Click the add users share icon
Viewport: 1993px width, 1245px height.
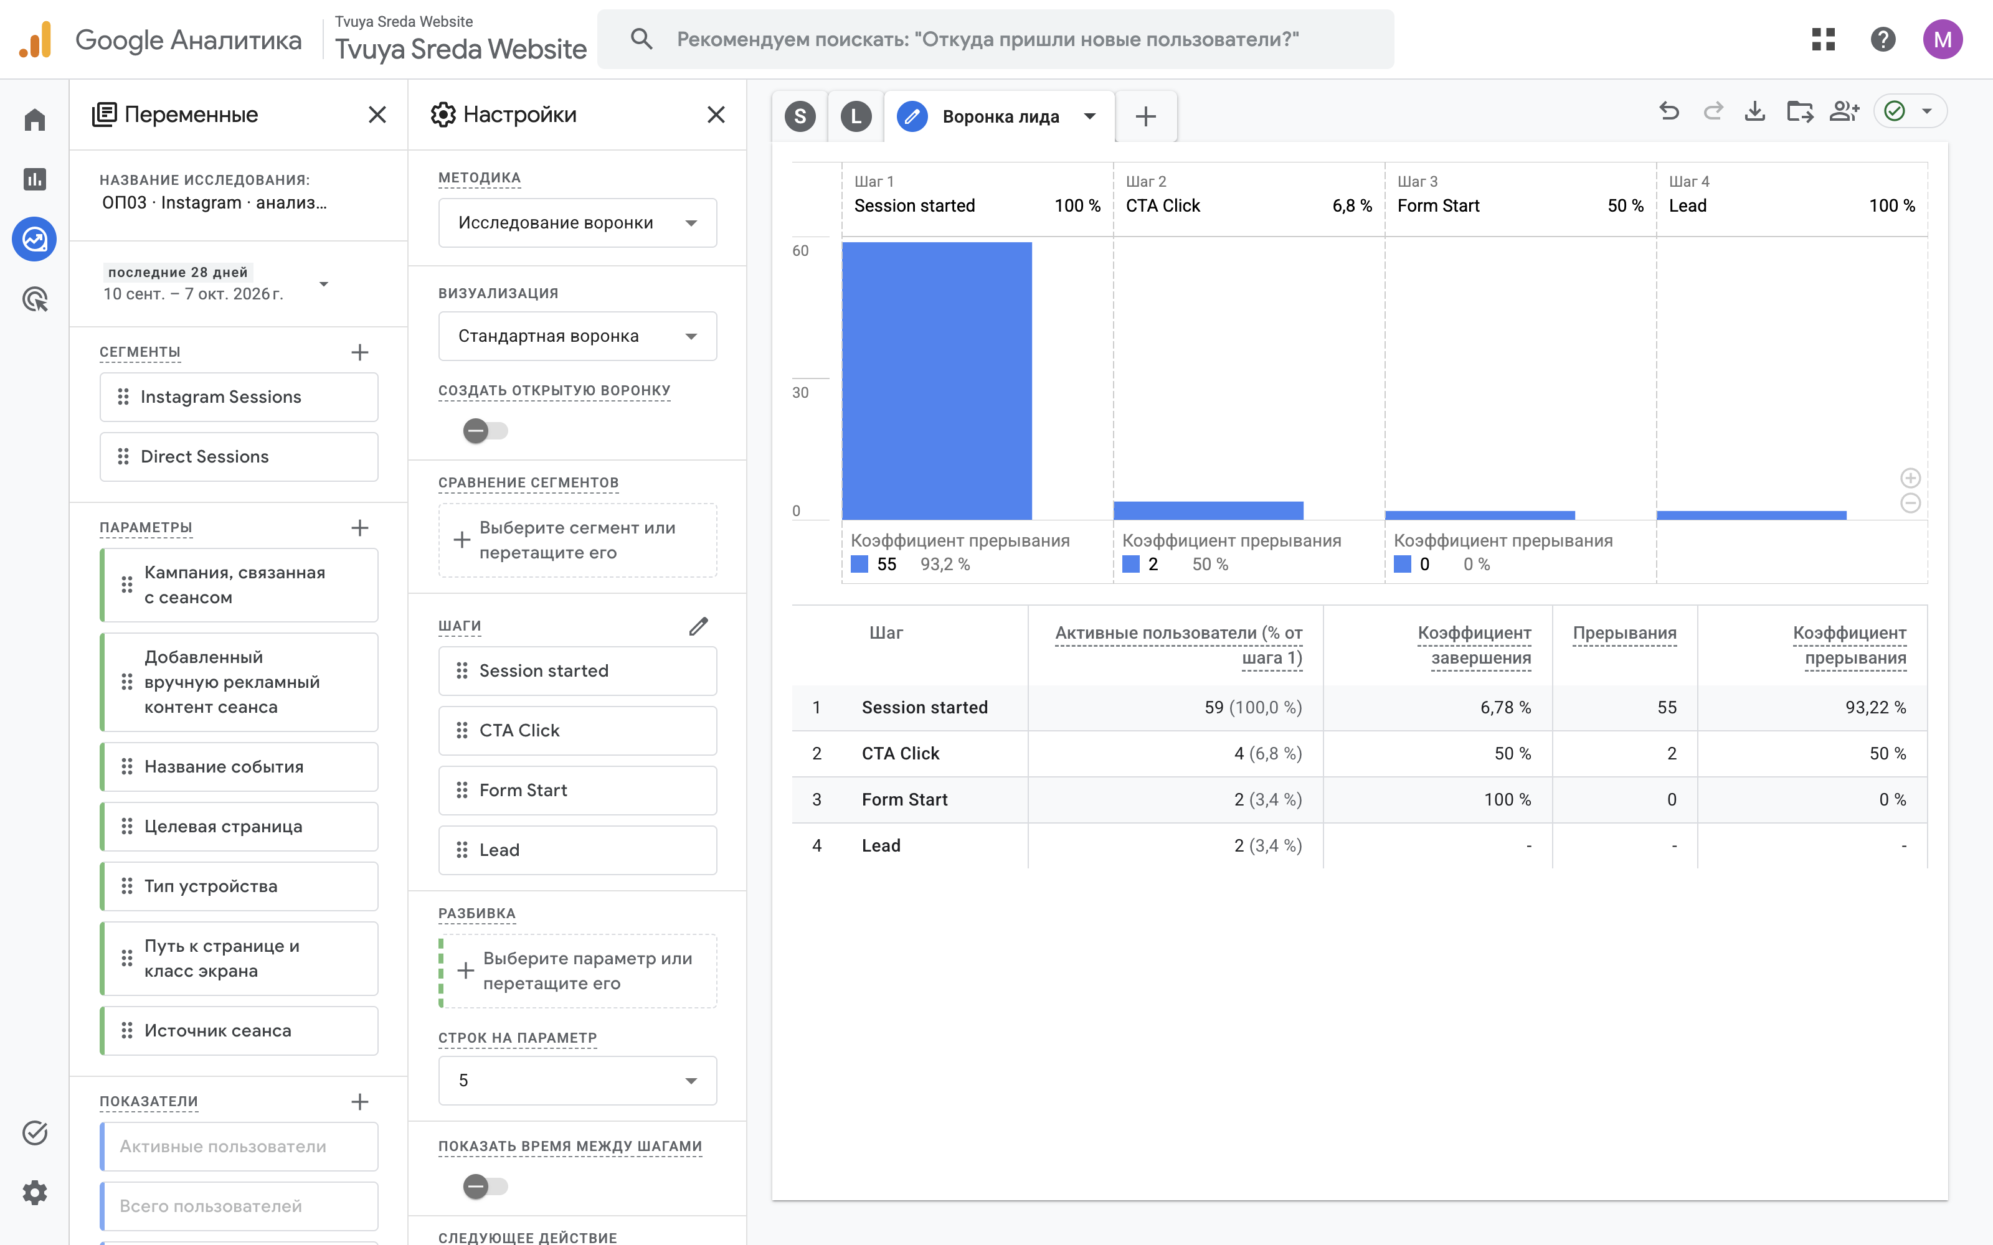click(x=1845, y=111)
